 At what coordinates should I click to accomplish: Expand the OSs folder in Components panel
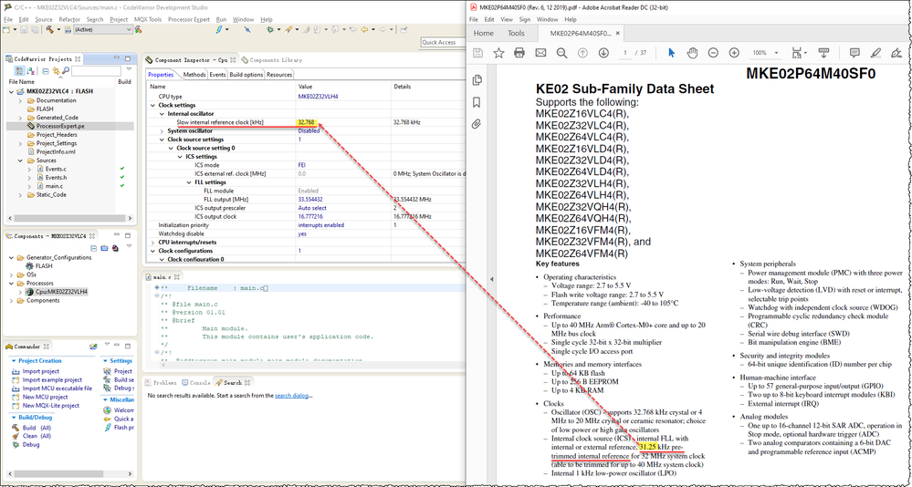12,275
